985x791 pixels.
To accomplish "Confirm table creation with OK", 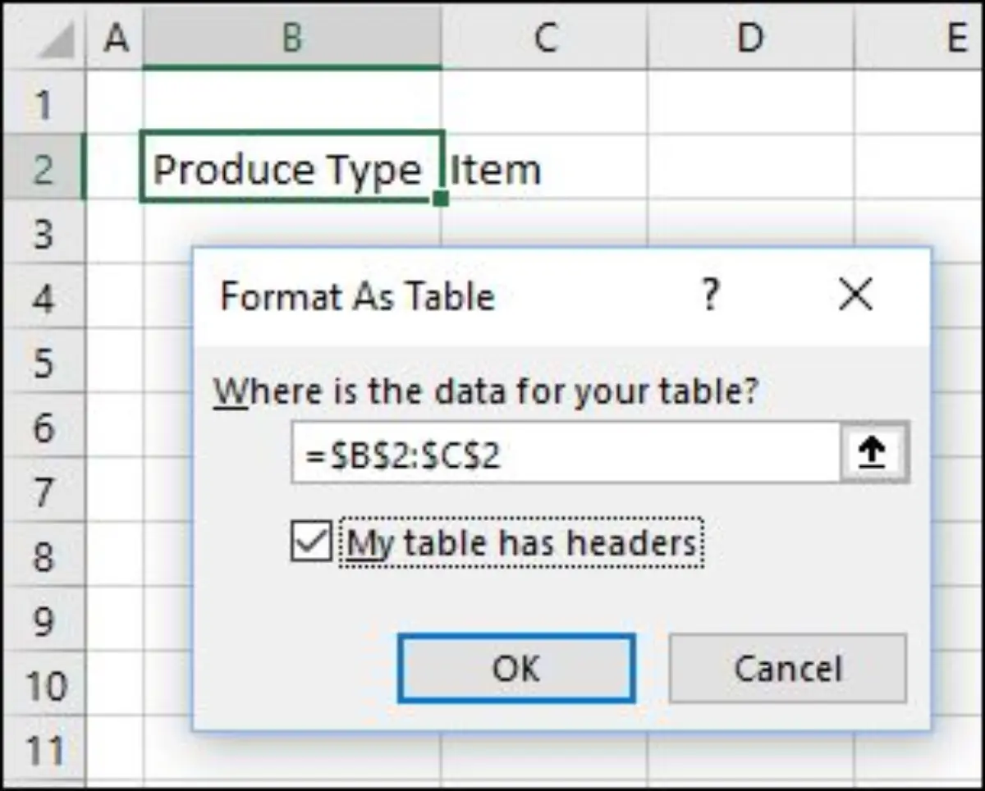I will pyautogui.click(x=515, y=668).
